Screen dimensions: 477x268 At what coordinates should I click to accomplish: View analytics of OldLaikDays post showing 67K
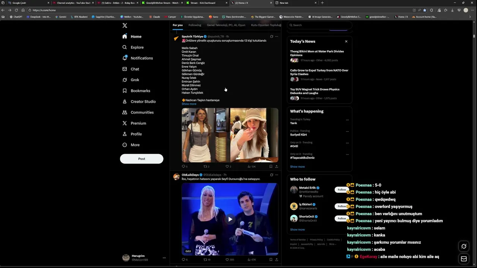(x=252, y=259)
